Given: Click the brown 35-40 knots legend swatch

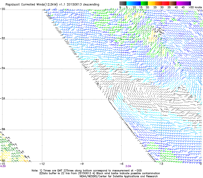Looking at the screenshot, I should click(x=173, y=3).
